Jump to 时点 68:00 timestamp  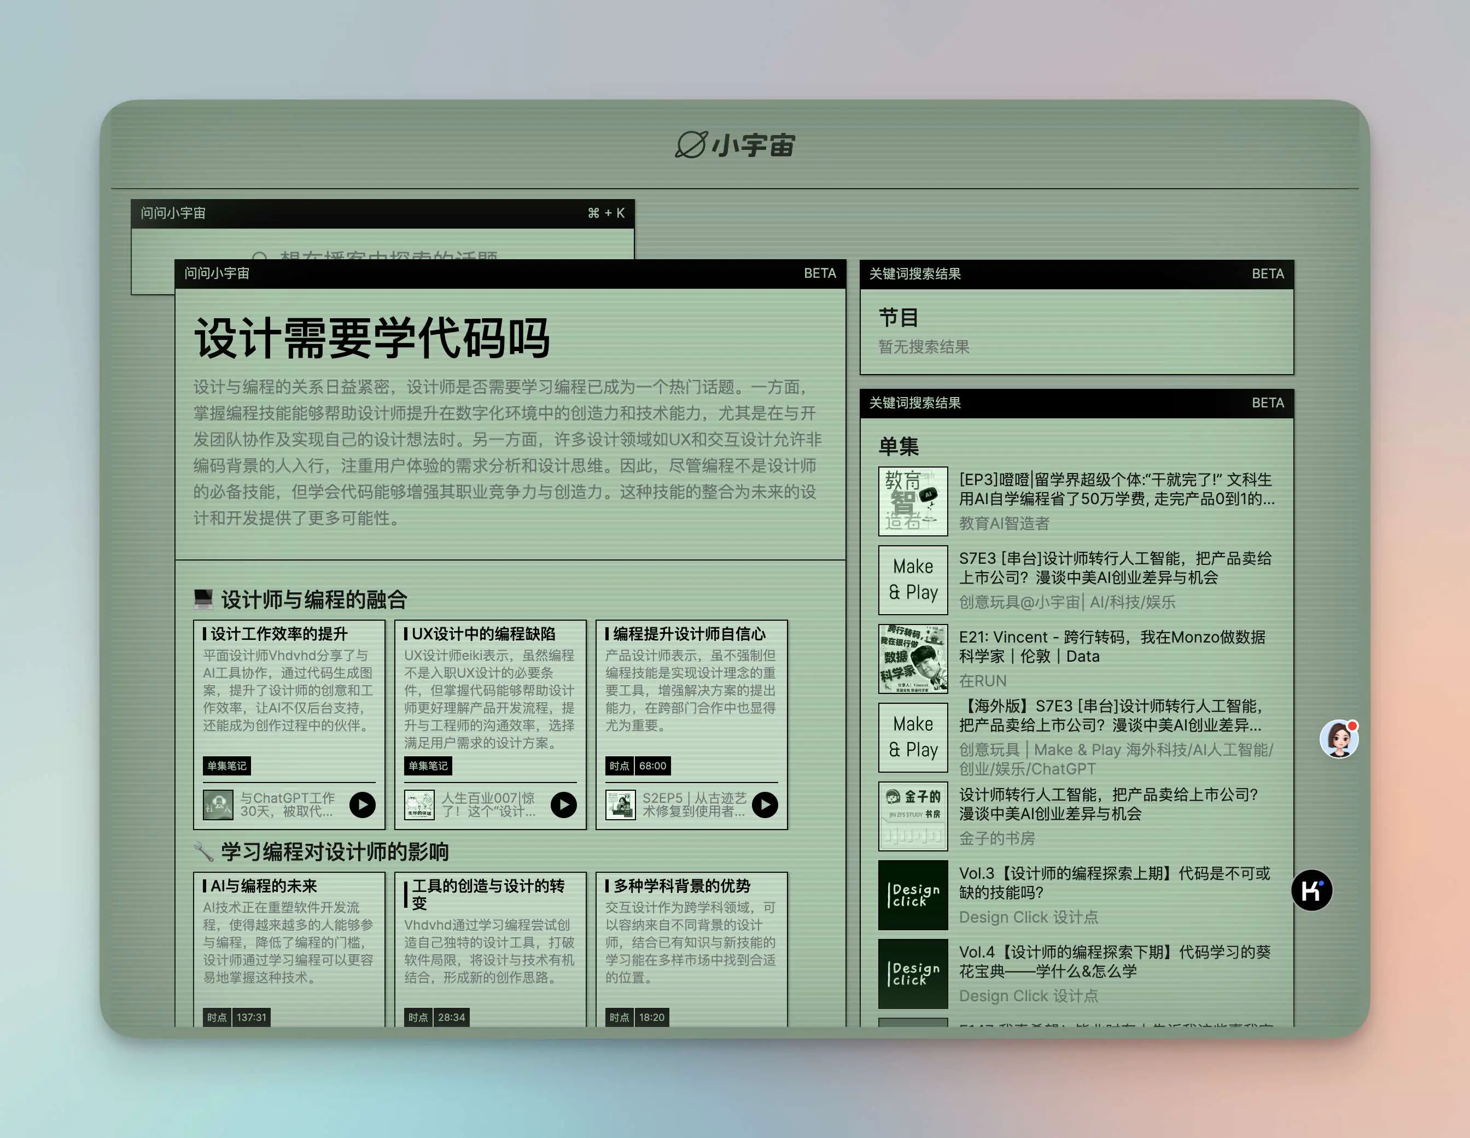[638, 765]
